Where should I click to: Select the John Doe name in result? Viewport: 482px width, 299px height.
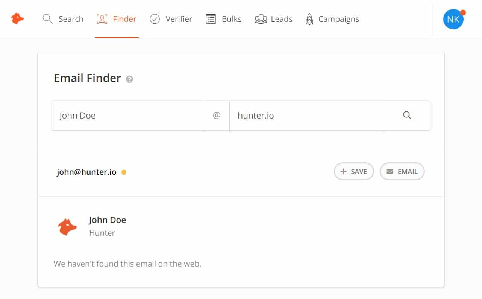pyautogui.click(x=108, y=220)
